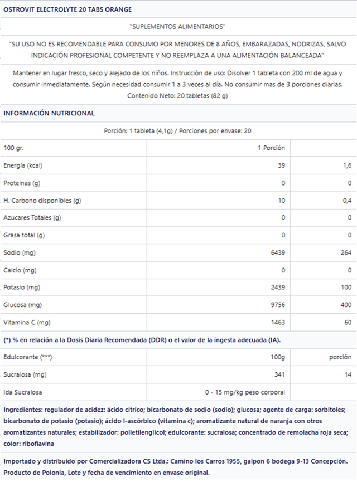Click the sucralose portion value 14
357x482 pixels.
[x=348, y=374]
